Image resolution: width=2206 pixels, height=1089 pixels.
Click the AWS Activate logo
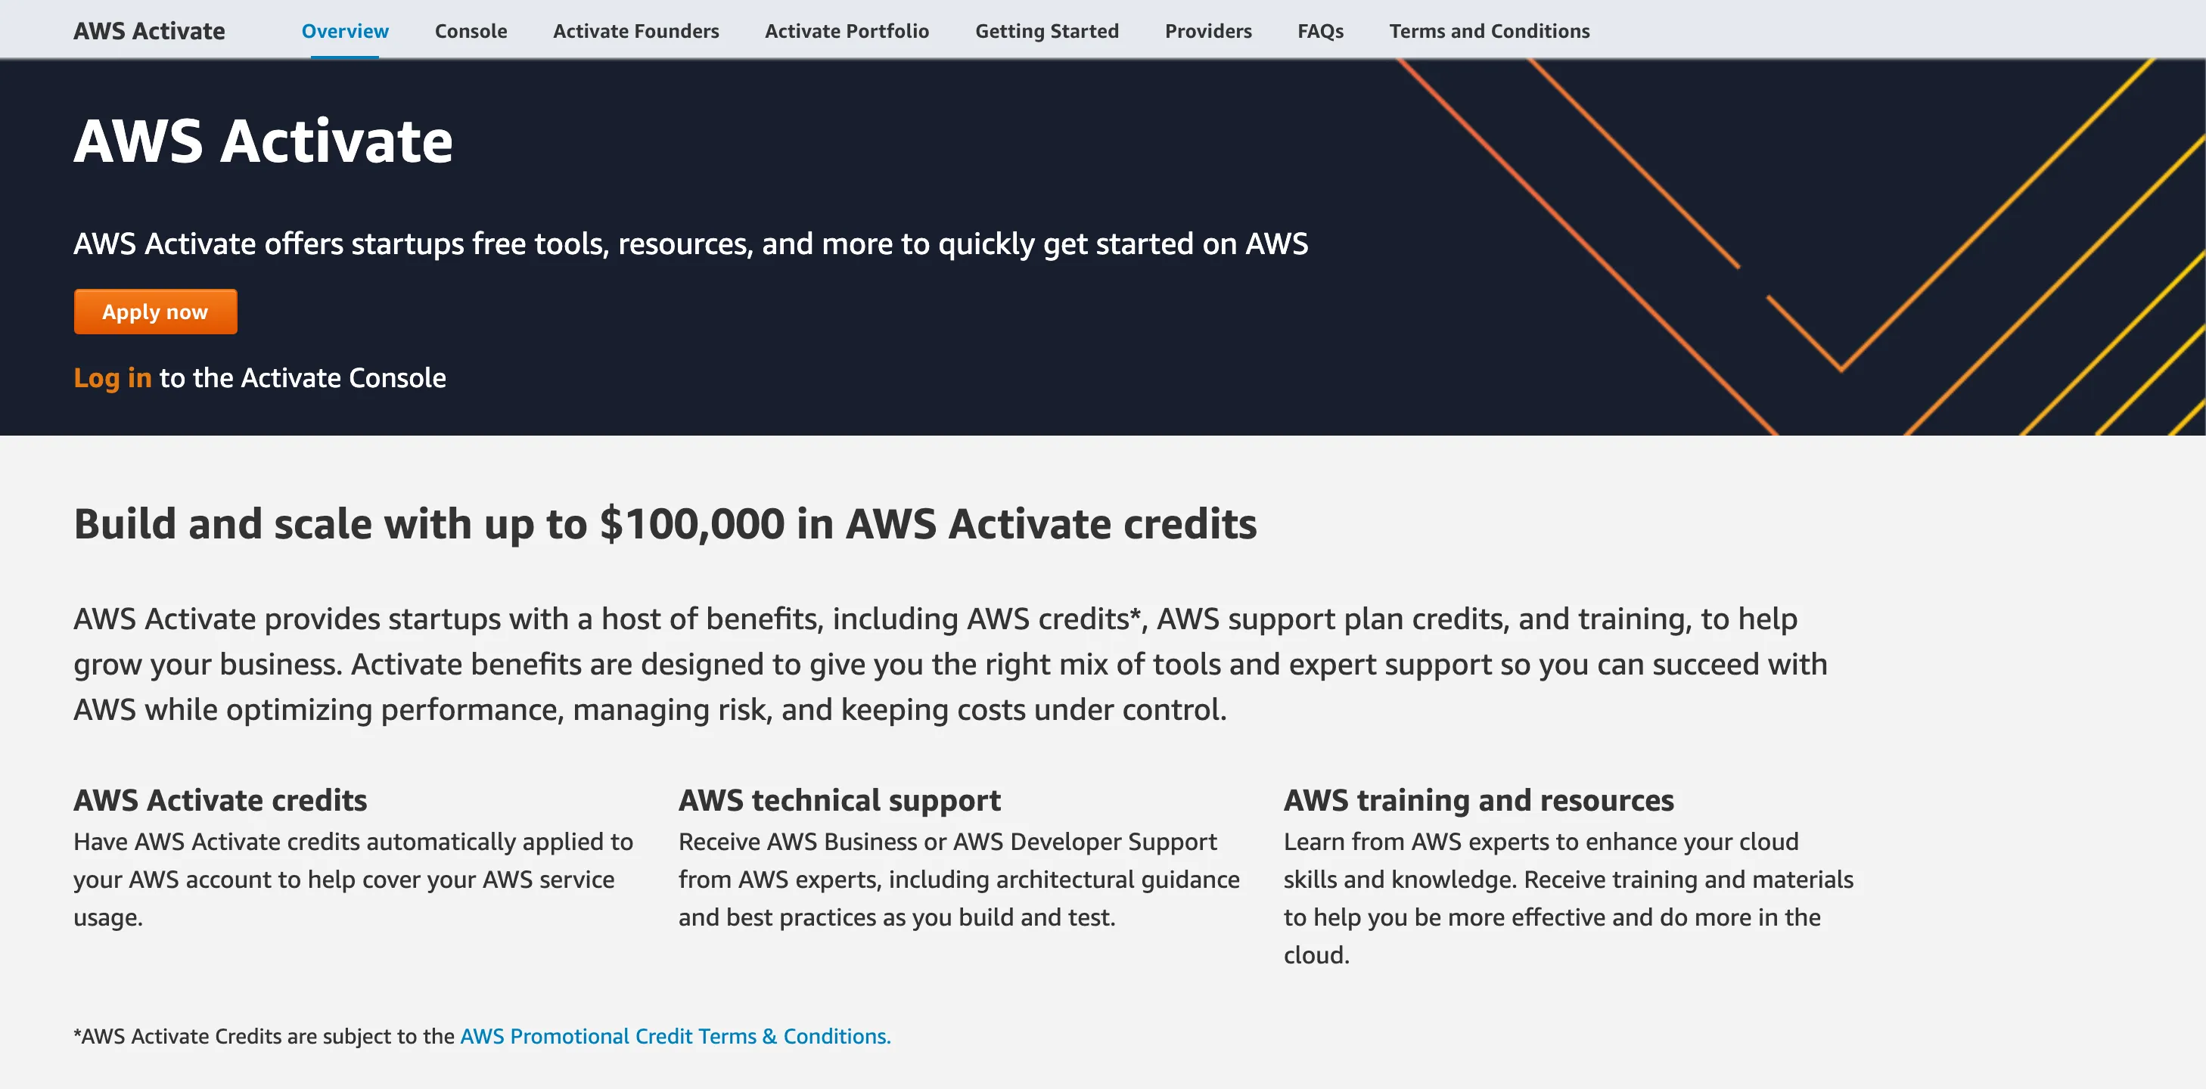coord(149,30)
